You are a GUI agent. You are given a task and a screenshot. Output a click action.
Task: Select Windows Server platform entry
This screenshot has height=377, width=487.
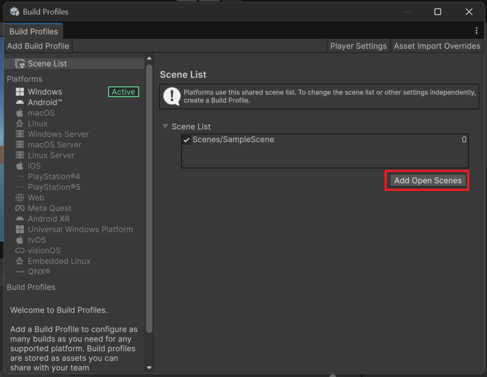(58, 134)
